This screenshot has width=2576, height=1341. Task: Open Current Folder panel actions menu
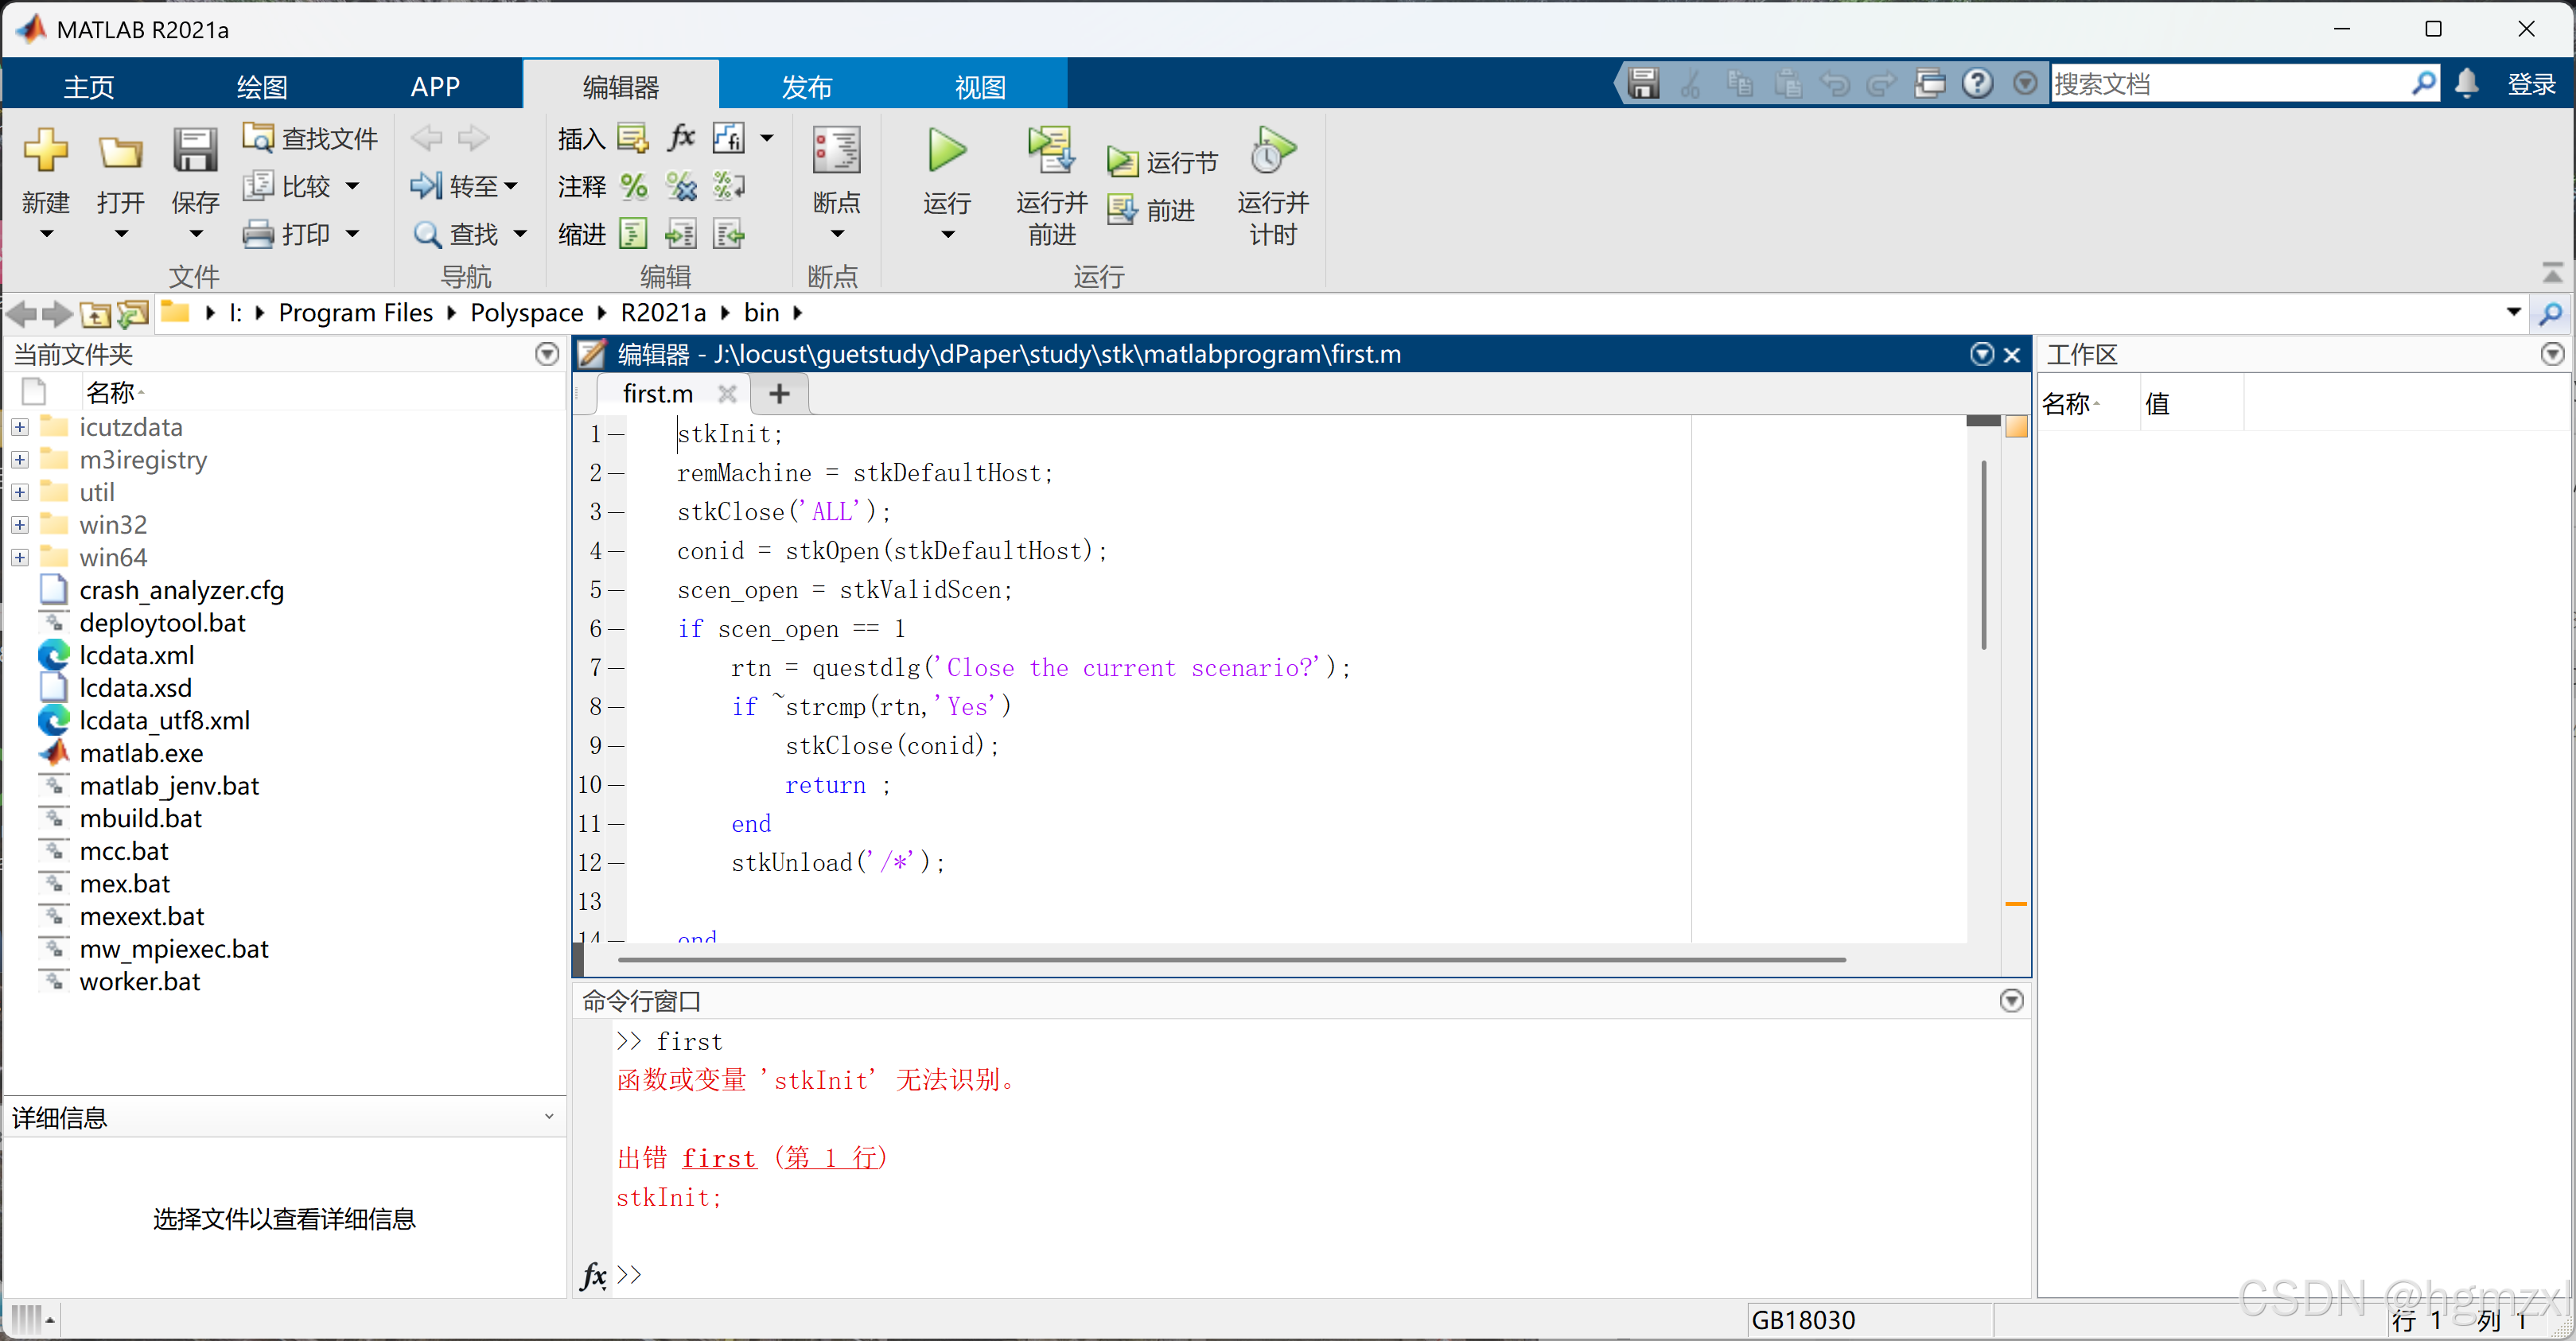coord(546,354)
